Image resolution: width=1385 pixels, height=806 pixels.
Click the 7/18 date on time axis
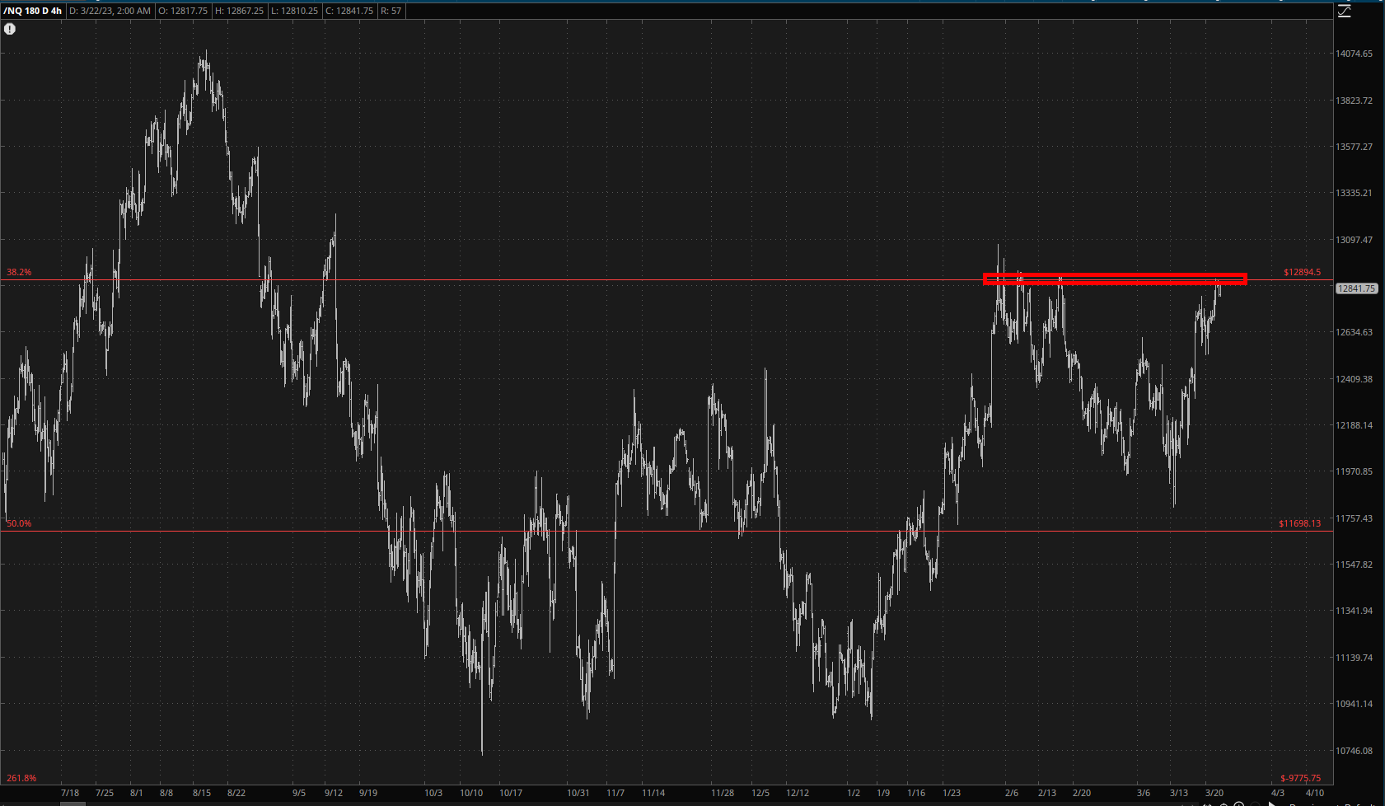coord(70,793)
